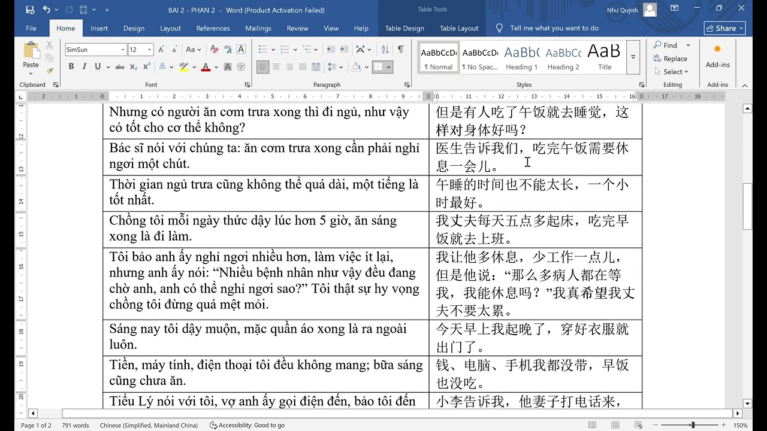767x431 pixels.
Task: Cut the selected text with scissors icon
Action: click(x=50, y=45)
